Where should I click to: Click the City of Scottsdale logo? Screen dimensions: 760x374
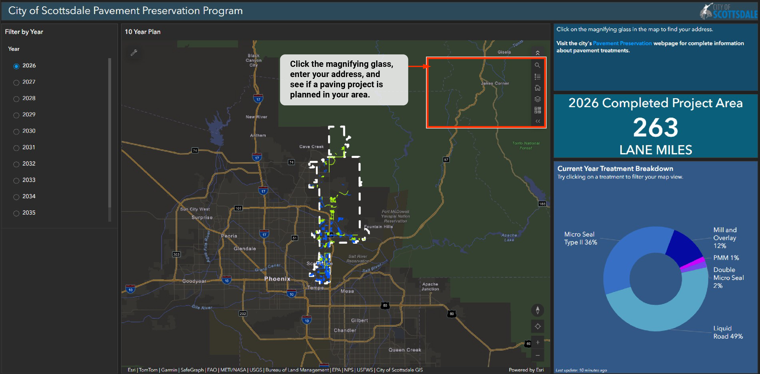(x=728, y=11)
